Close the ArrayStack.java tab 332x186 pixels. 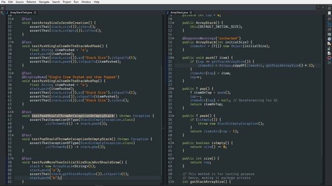(x=191, y=12)
